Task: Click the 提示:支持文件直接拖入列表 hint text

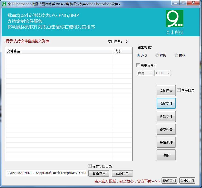Action: pyautogui.click(x=27, y=41)
